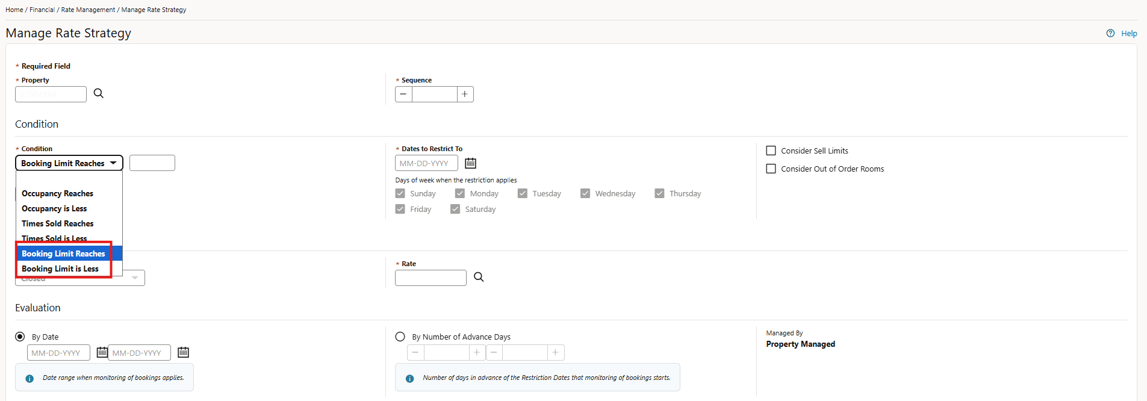Open the By Date end calendar picker
The height and width of the screenshot is (401, 1147).
pos(184,352)
